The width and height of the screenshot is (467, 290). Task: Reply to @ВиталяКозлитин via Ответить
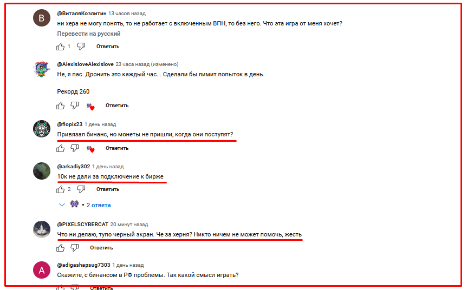(x=108, y=47)
